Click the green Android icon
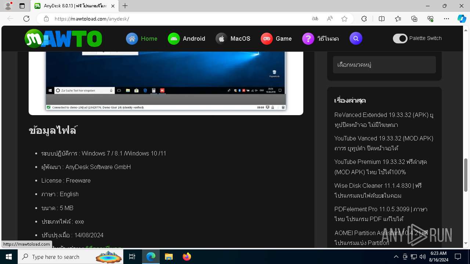 pos(174,38)
